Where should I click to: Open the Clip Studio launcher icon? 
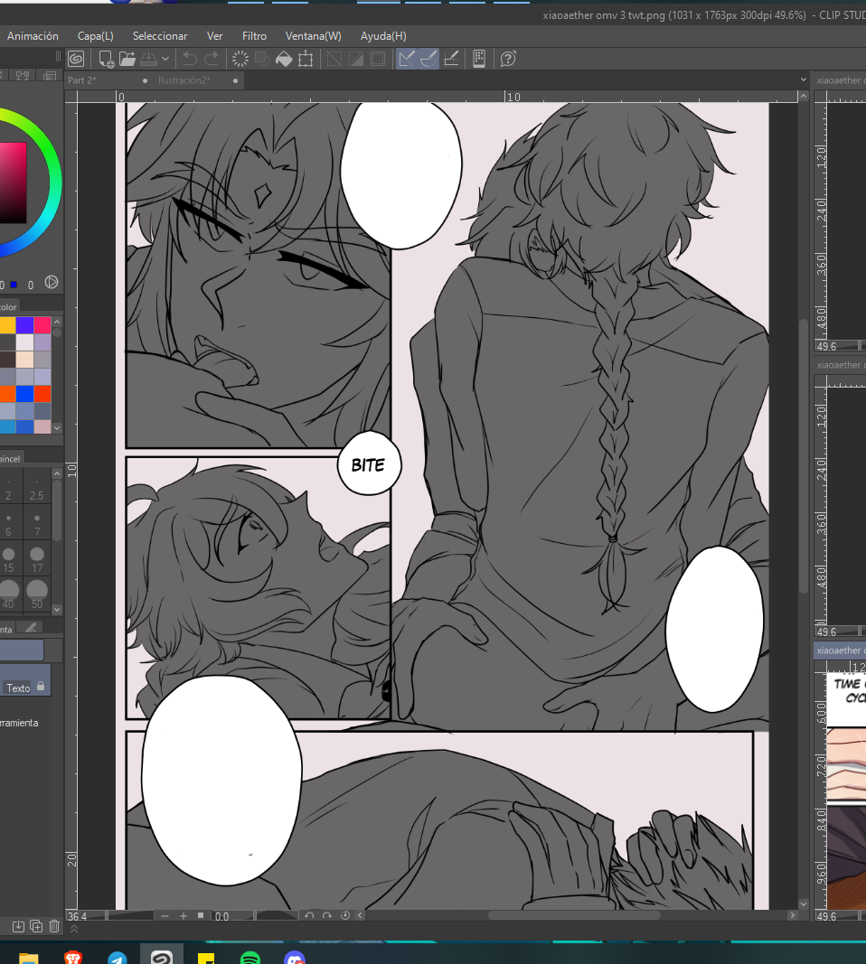76,59
